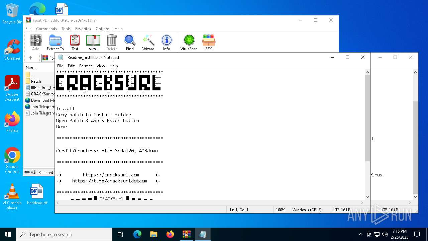Click the Notepad vertical scrollbar thumb
Image resolution: width=428 pixels, height=241 pixels.
pos(367,118)
